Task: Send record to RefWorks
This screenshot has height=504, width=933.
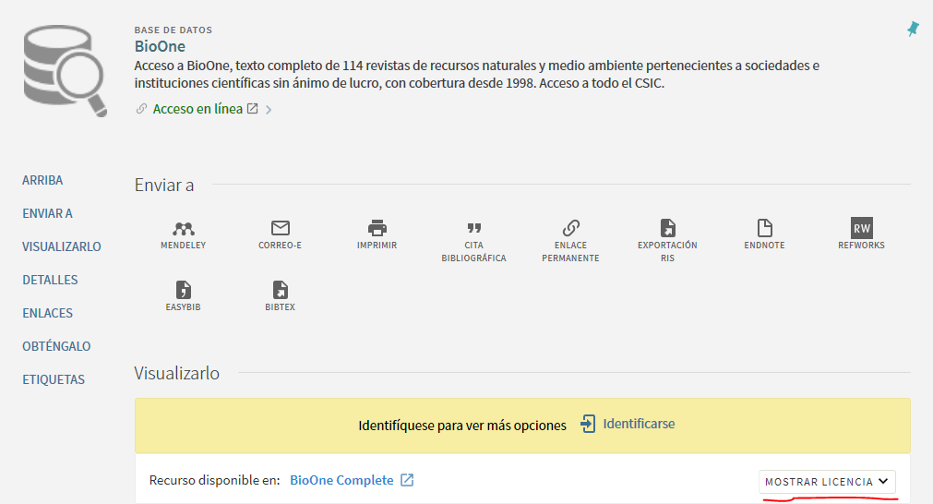Action: coord(862,234)
